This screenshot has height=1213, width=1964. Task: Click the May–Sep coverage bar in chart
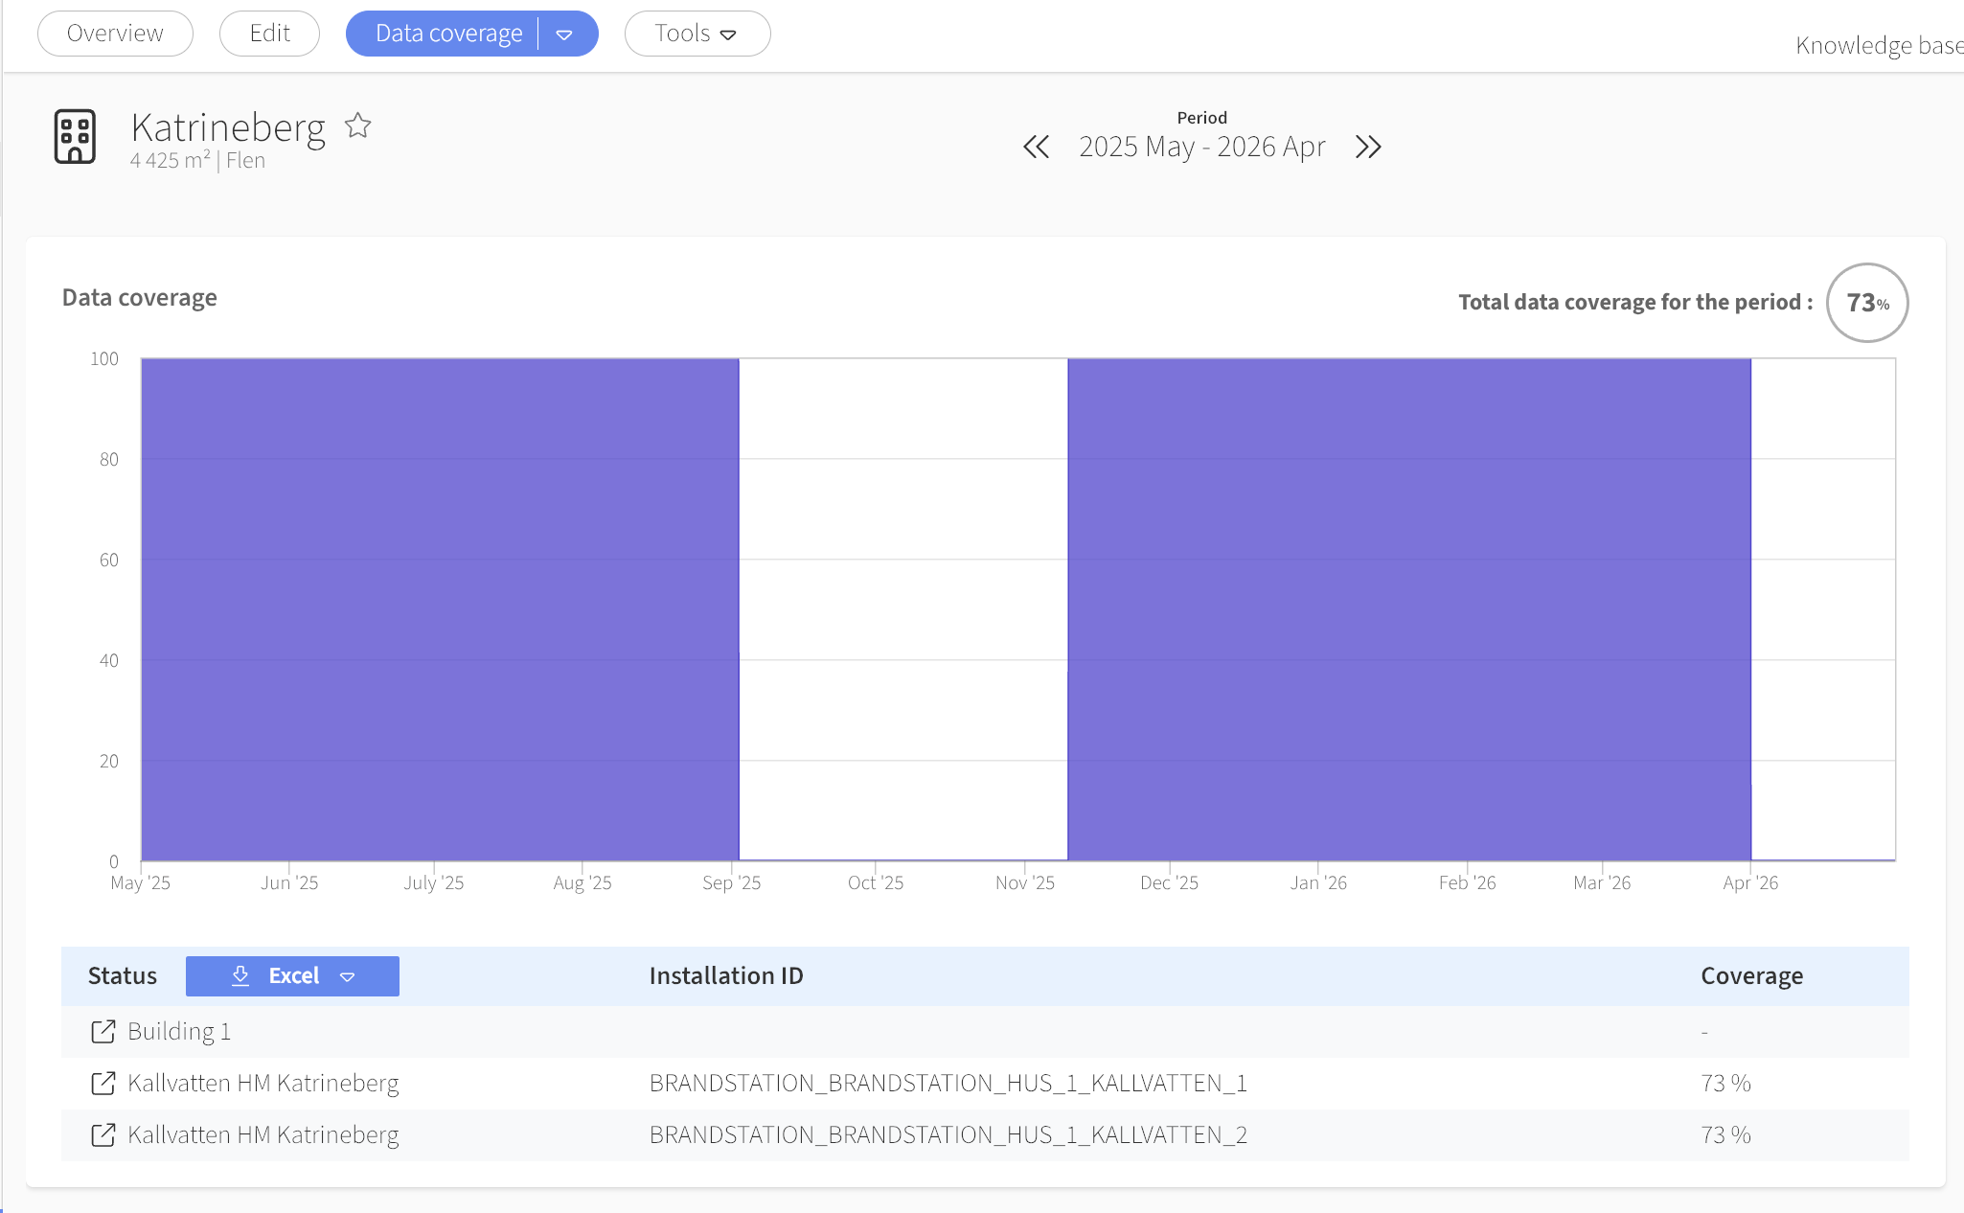click(x=441, y=609)
